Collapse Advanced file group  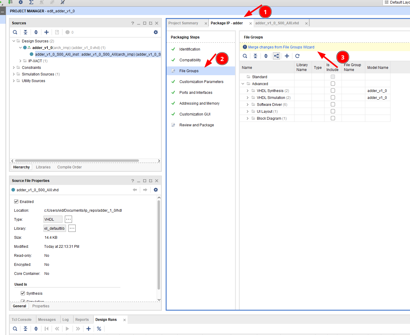243,84
